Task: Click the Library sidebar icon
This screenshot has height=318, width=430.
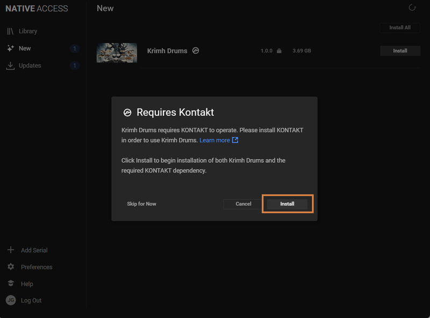Action: [x=11, y=31]
